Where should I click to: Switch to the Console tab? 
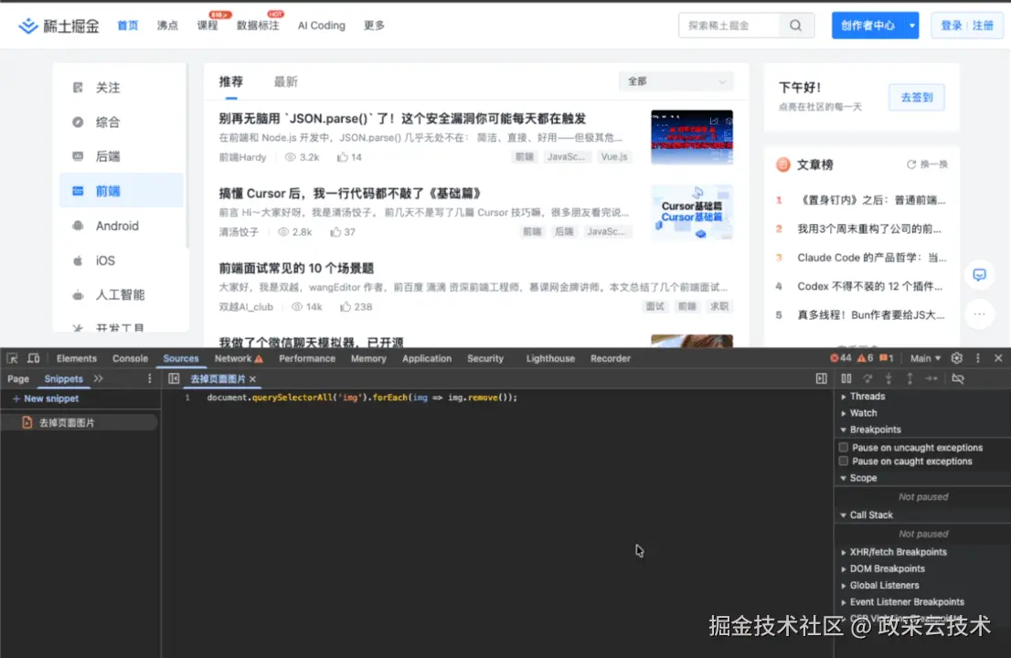coord(130,358)
